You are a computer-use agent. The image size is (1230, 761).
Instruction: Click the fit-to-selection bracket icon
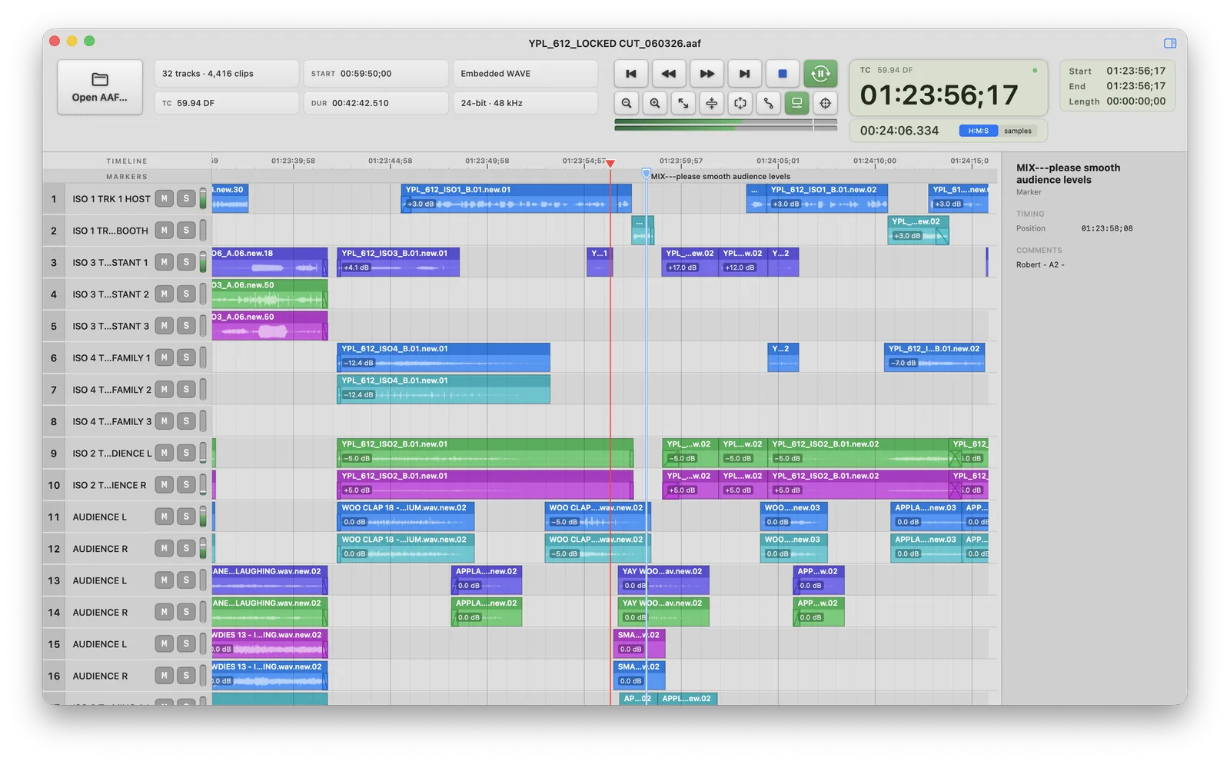(x=740, y=103)
